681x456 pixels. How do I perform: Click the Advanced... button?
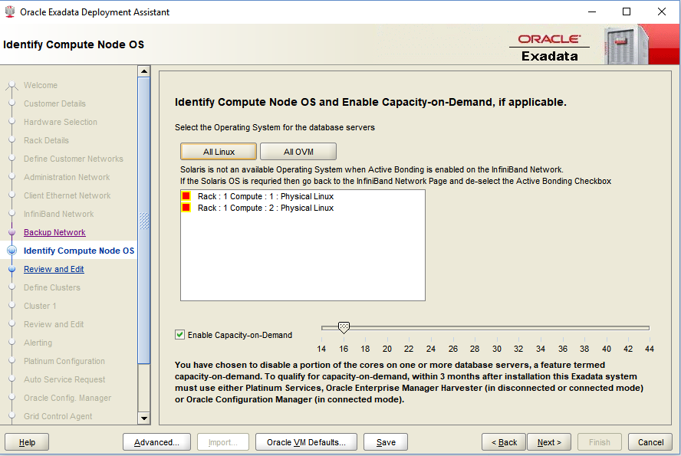coord(156,442)
